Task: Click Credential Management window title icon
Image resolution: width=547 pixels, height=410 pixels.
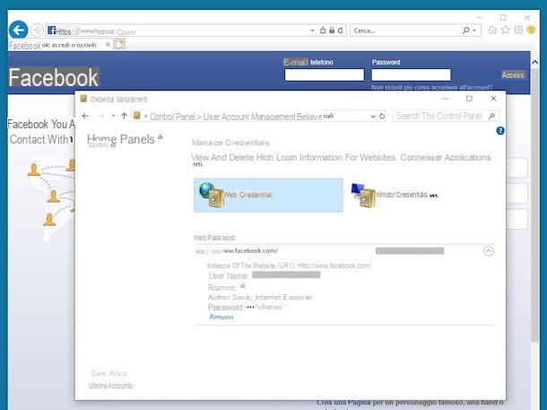Action: (83, 99)
